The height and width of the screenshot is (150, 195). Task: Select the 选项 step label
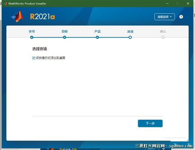pos(130,32)
